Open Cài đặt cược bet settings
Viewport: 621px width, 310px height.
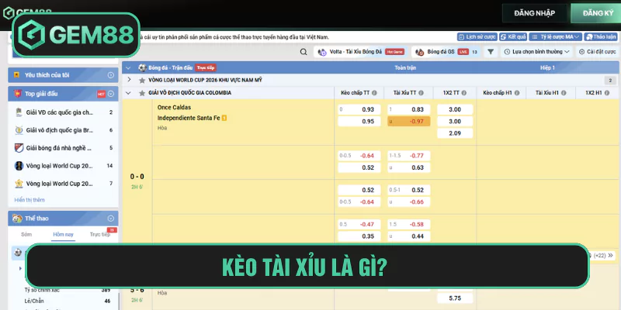click(598, 52)
